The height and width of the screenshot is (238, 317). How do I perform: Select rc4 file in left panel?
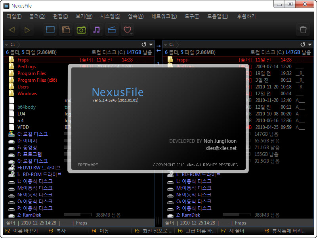pyautogui.click(x=21, y=121)
